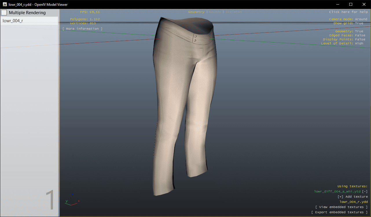This screenshot has height=217, width=371.
Task: Toggle the Show grid setting
Action: click(x=359, y=23)
